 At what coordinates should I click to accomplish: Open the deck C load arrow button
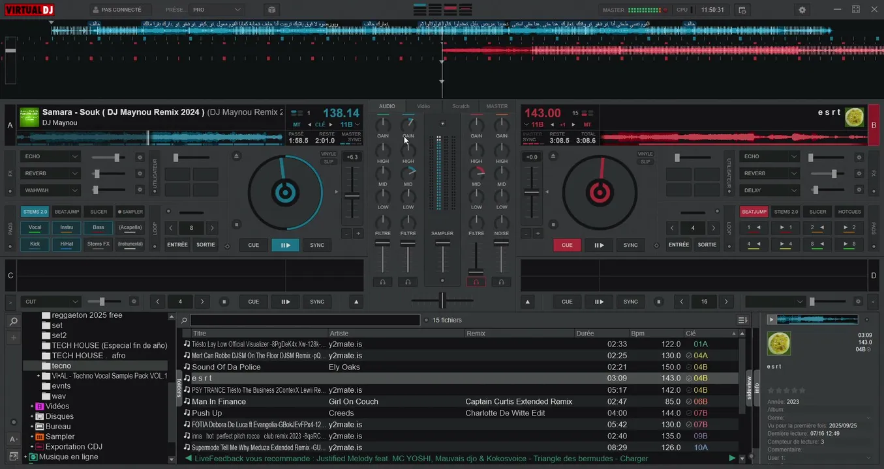[356, 302]
